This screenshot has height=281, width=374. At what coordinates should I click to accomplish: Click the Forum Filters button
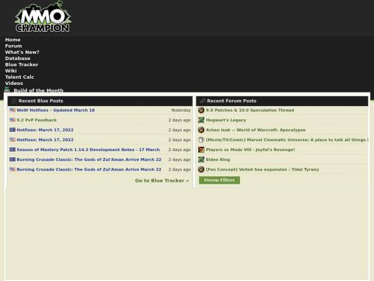click(219, 180)
